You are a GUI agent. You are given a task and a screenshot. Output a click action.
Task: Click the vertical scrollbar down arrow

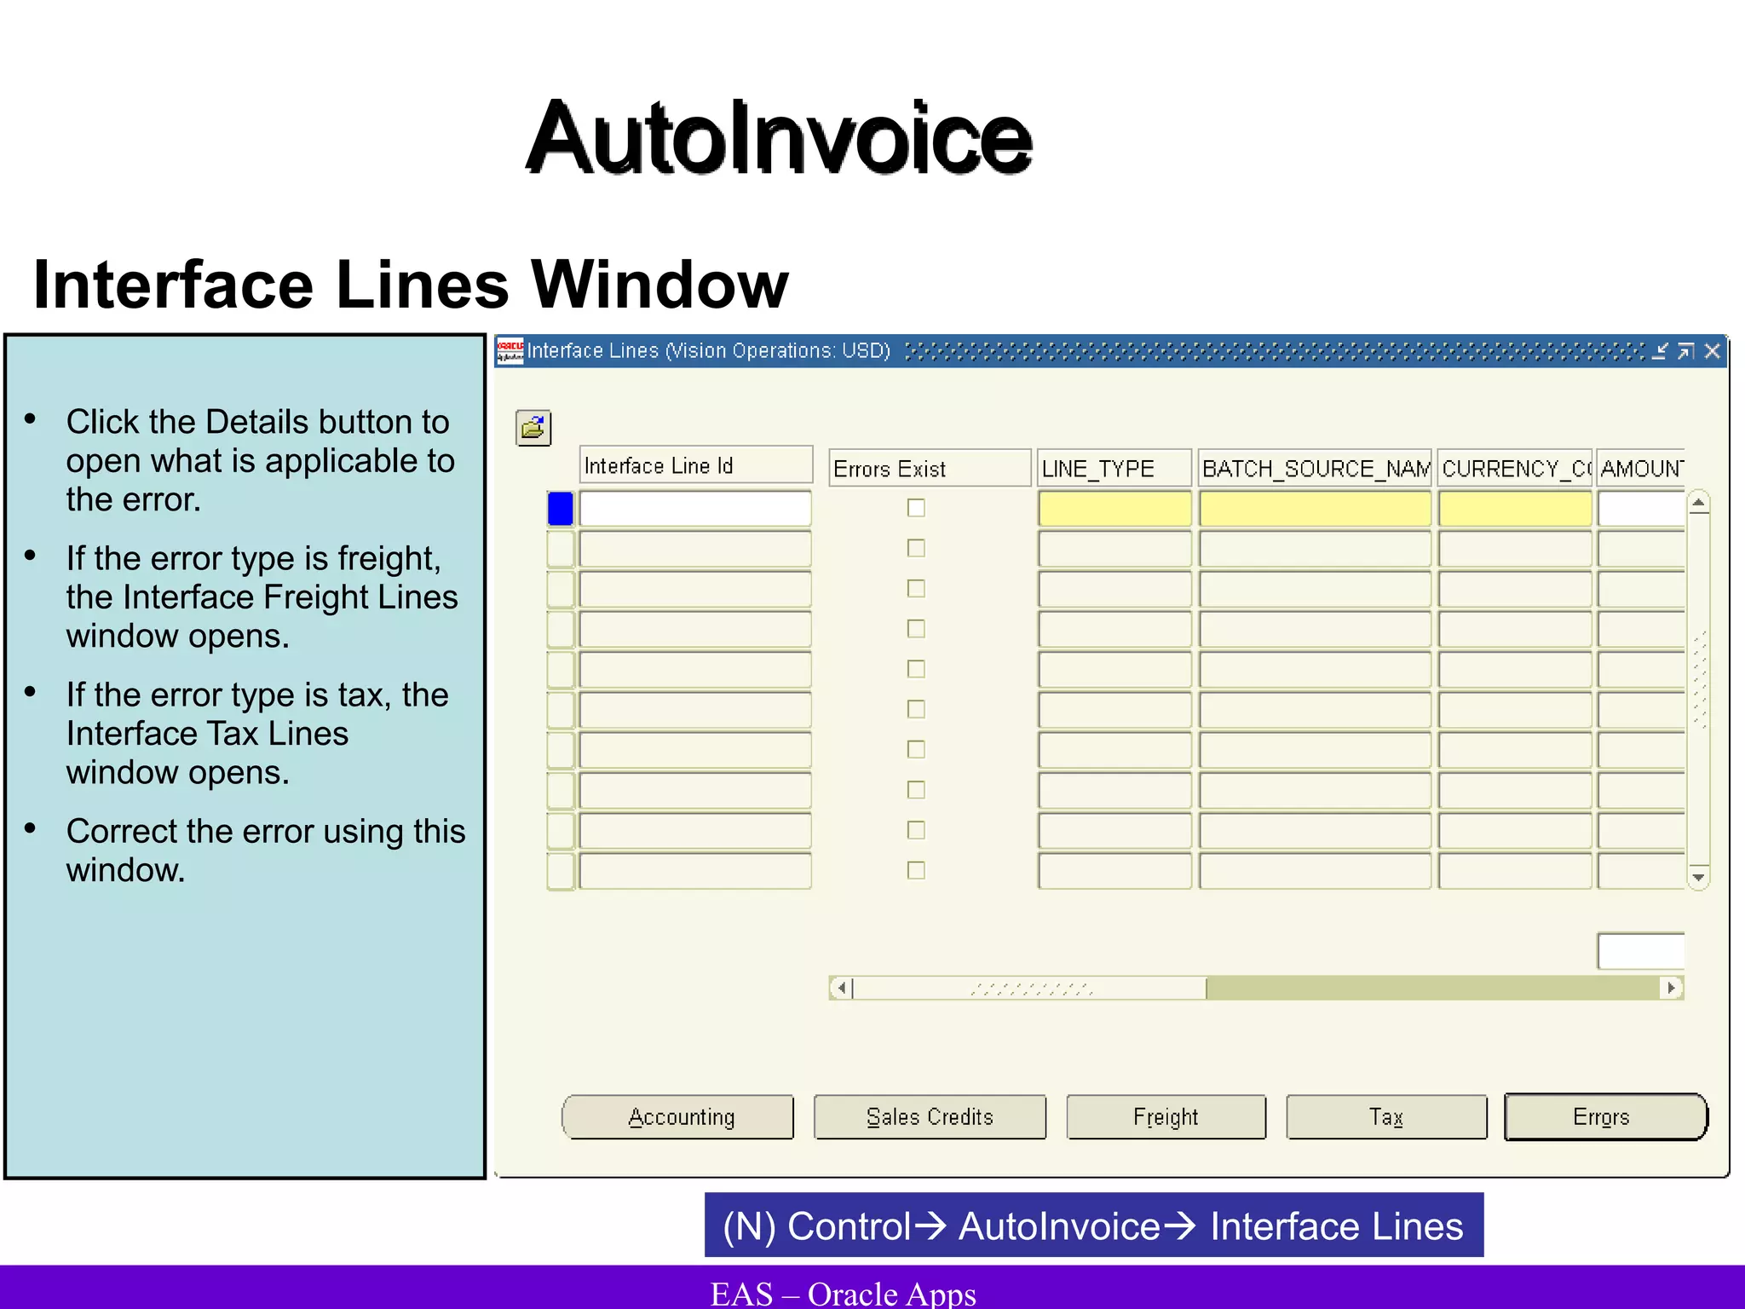[x=1698, y=877]
